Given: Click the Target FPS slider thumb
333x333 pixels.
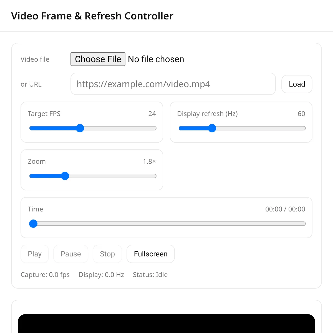Looking at the screenshot, I should pyautogui.click(x=80, y=128).
